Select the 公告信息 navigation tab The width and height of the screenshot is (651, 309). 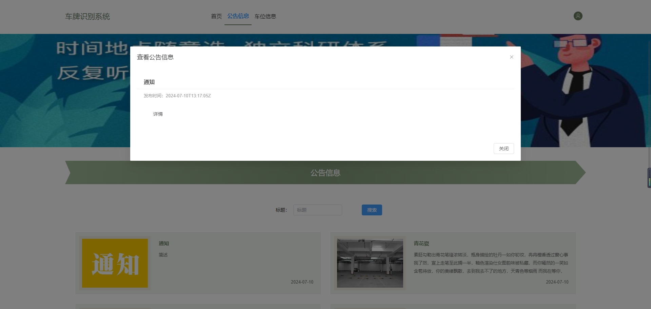click(x=238, y=16)
